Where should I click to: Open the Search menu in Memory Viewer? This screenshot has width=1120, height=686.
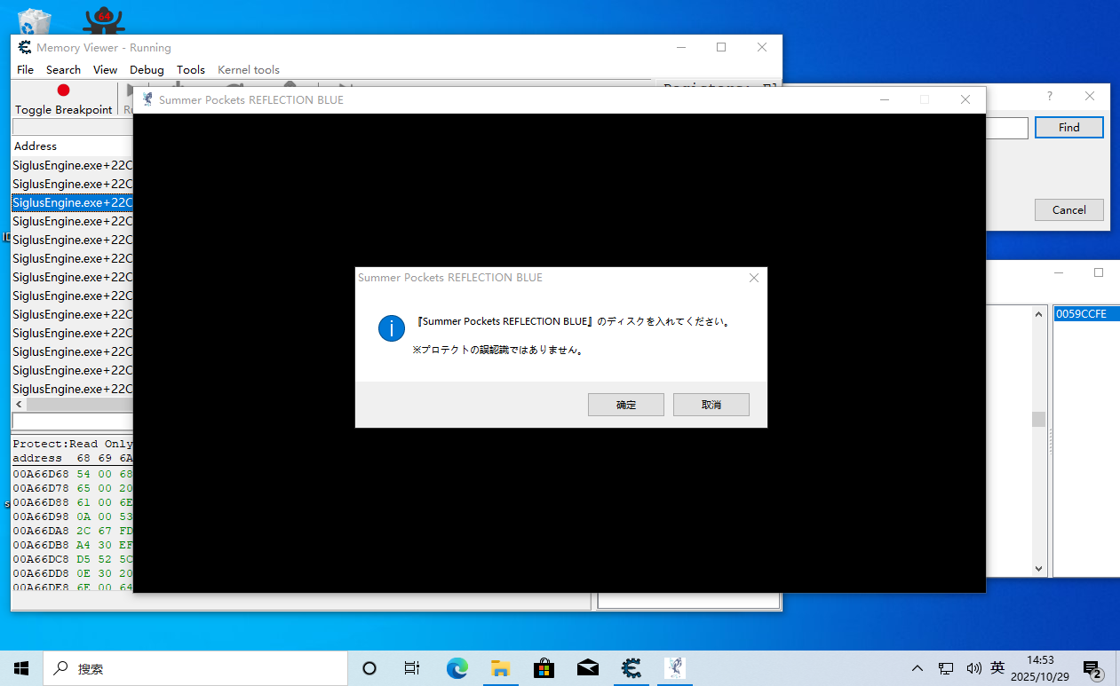coord(63,69)
